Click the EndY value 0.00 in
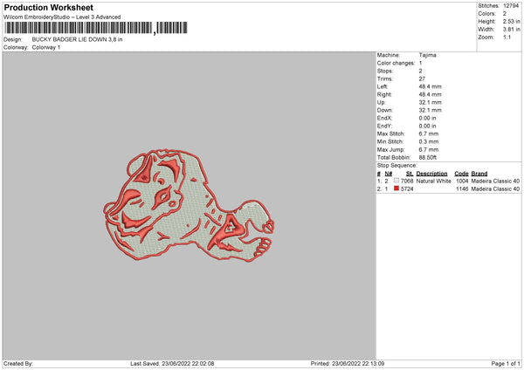 pos(427,127)
